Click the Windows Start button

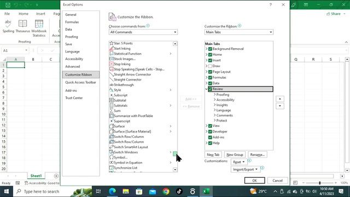(x=7, y=192)
